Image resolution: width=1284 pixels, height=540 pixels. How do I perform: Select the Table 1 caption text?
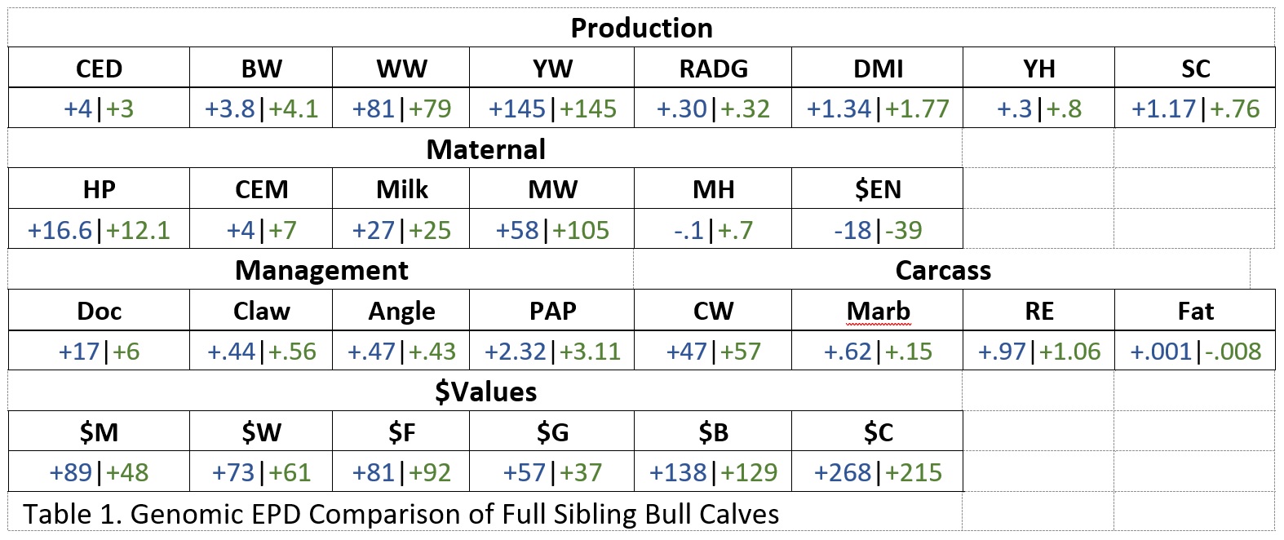(401, 514)
